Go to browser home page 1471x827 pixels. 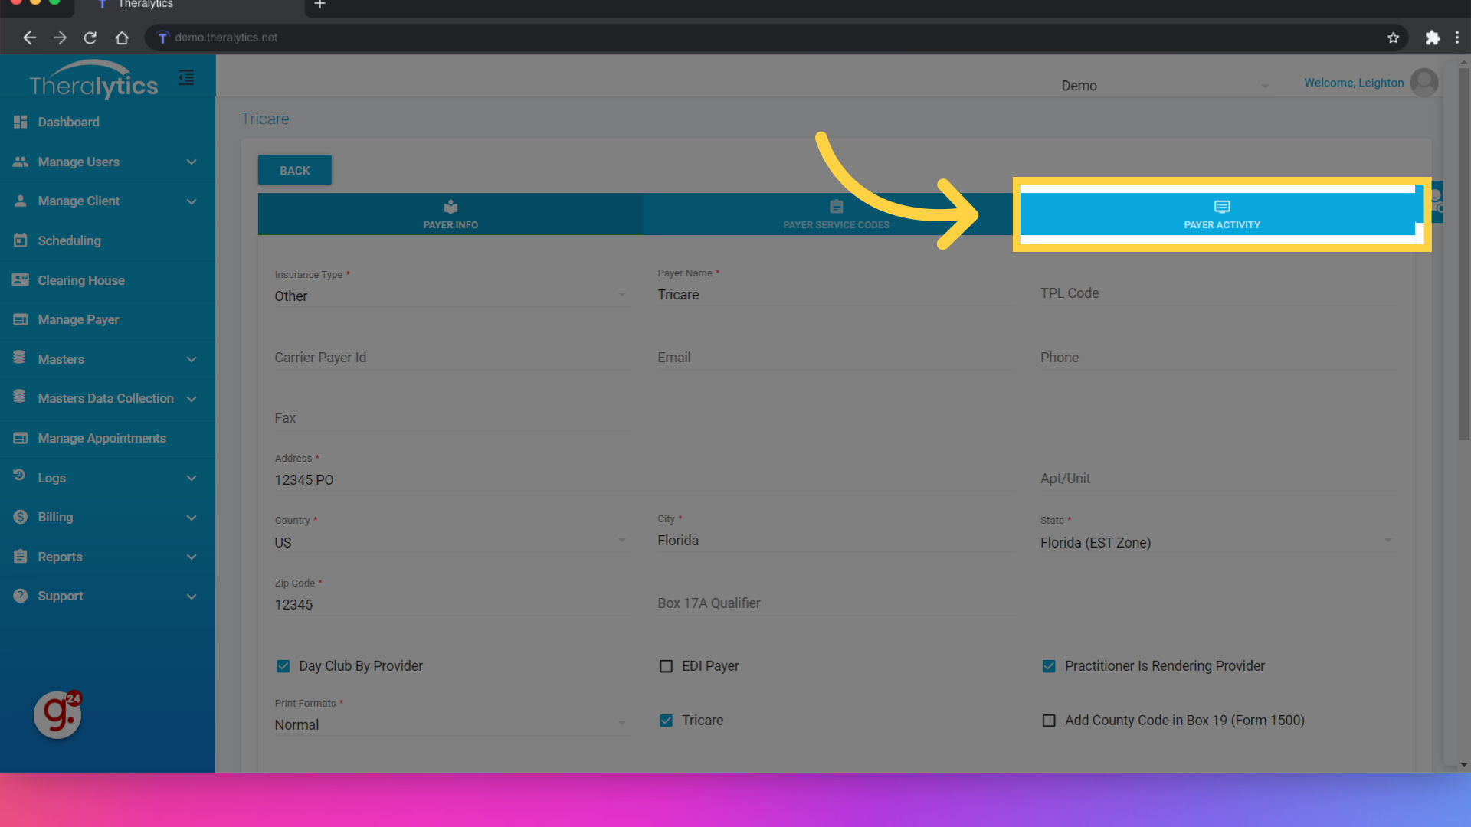click(122, 38)
